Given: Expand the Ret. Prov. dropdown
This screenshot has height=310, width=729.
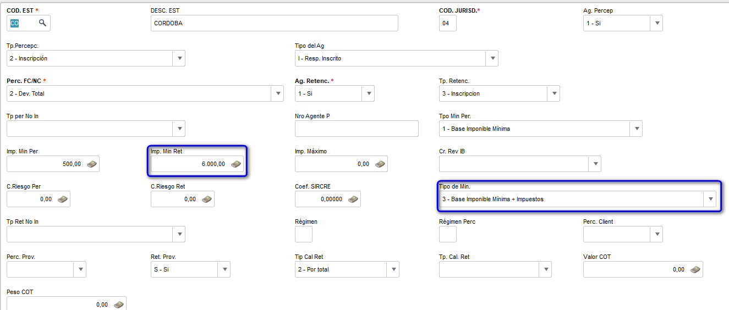Looking at the screenshot, I should 224,269.
